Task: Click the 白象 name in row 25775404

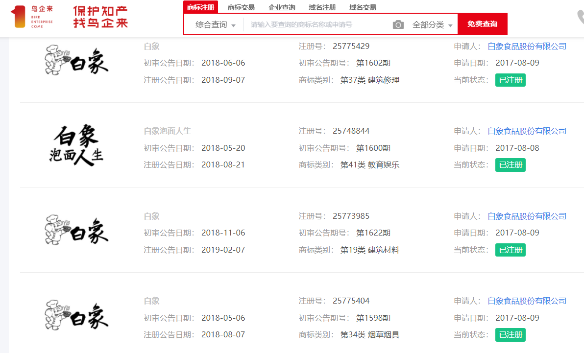Action: [x=151, y=301]
